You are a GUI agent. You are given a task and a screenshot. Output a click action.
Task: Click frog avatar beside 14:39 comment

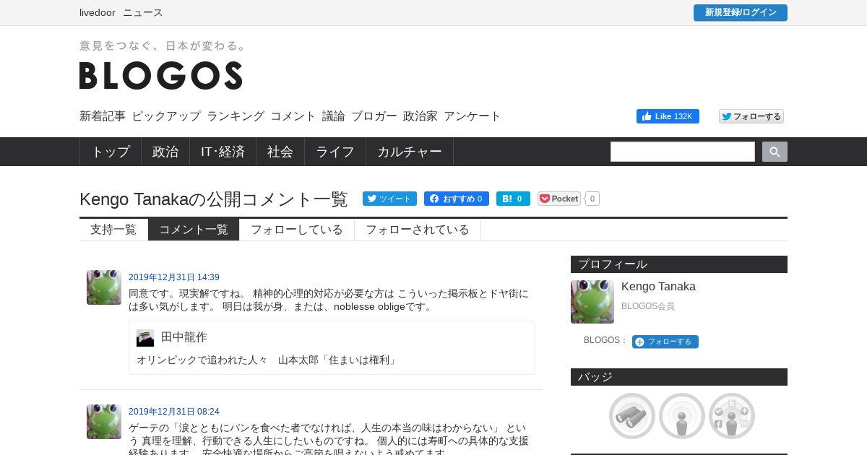click(104, 287)
